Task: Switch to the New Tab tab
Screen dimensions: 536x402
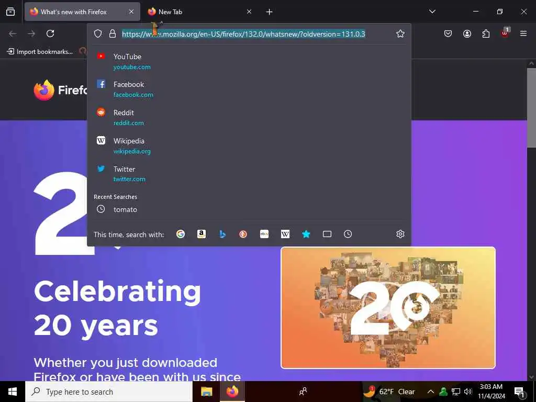Action: coord(199,12)
